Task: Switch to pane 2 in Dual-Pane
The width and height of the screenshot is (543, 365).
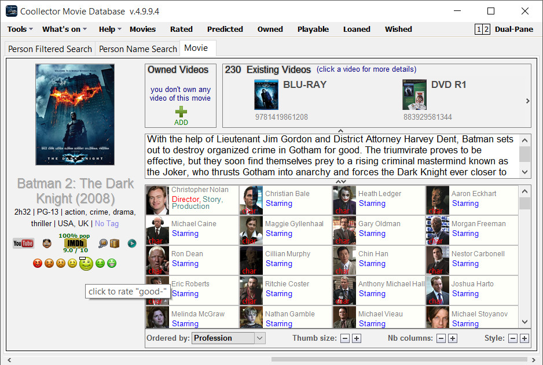Action: point(486,30)
